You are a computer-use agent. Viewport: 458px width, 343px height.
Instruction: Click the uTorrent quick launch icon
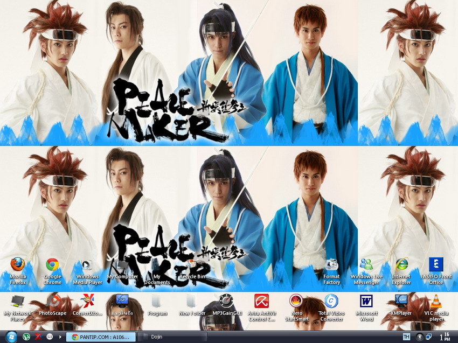click(x=26, y=337)
